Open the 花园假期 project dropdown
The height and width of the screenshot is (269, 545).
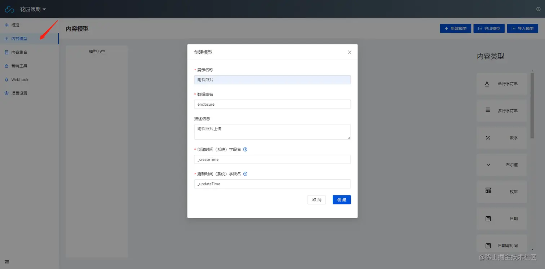33,9
